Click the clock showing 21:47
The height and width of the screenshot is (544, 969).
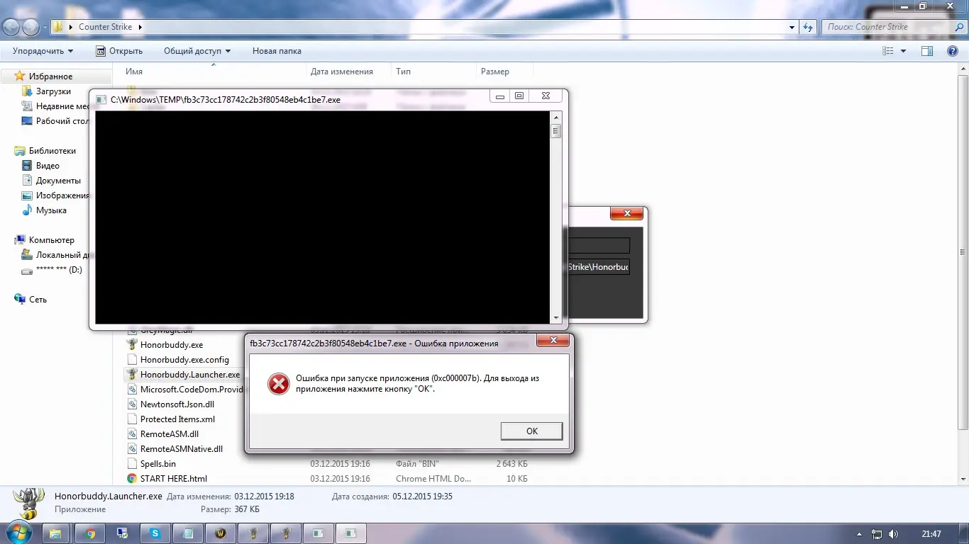(x=931, y=534)
